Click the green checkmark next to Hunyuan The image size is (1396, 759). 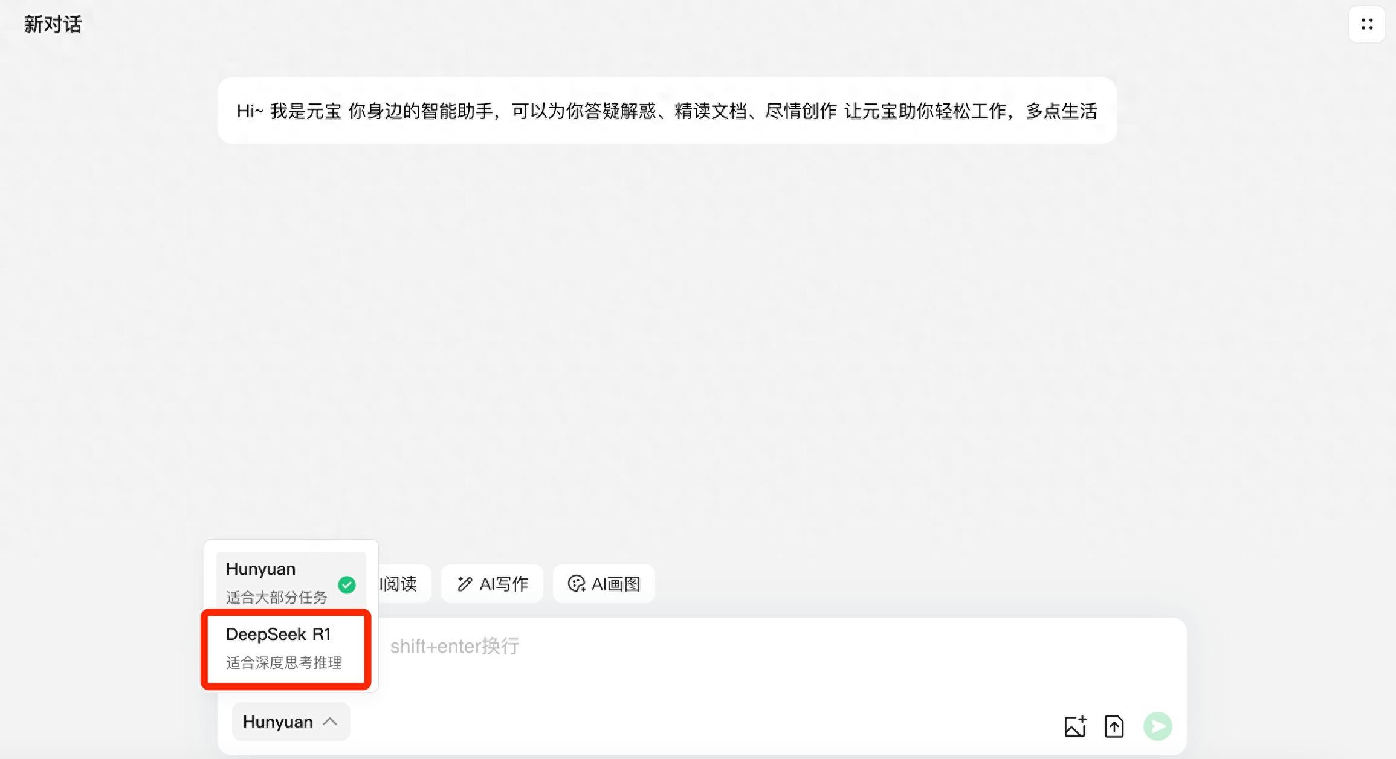(x=347, y=584)
